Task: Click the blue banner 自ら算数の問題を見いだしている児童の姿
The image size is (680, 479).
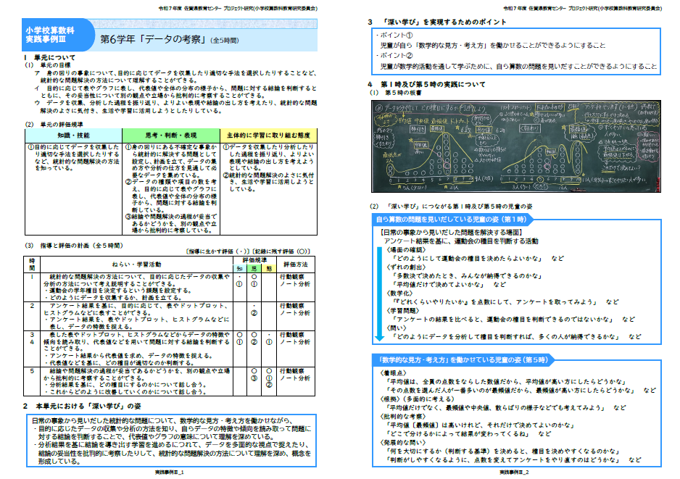Action: (455, 219)
